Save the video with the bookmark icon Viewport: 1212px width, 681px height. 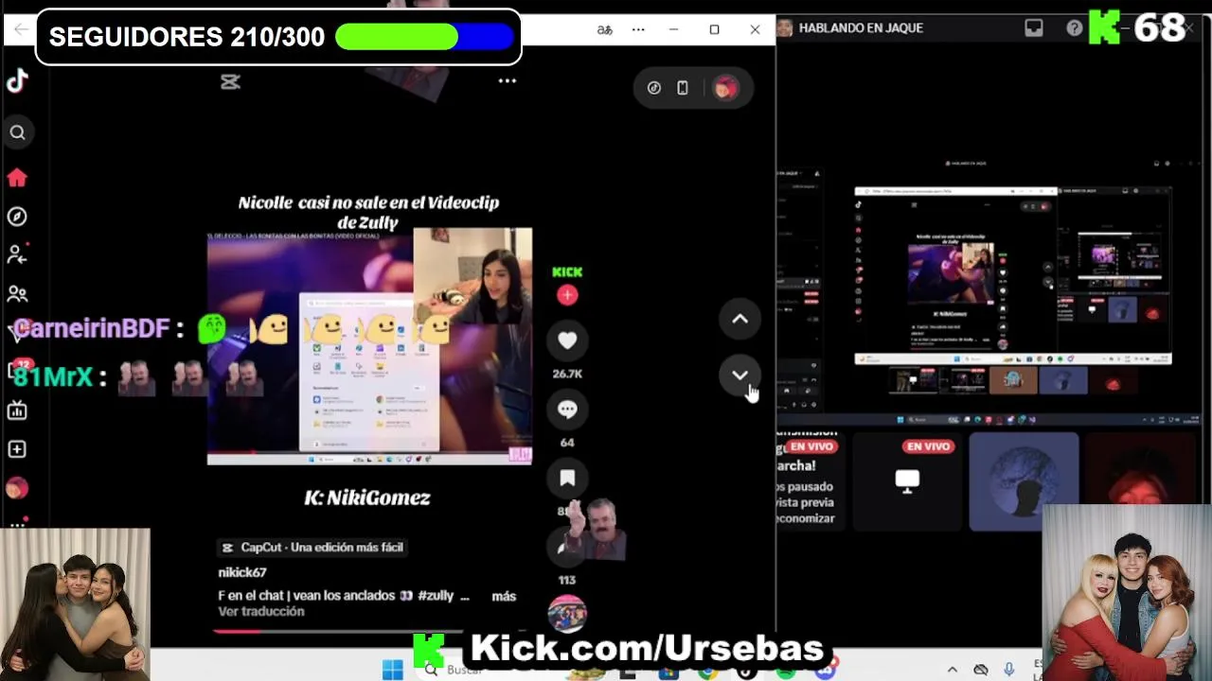click(567, 479)
